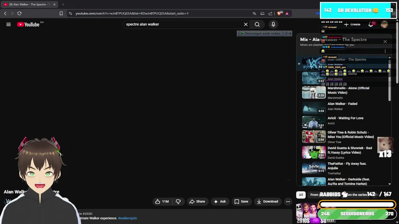Dismiss the 'Descargar este video' bar
The image size is (399, 224).
[290, 33]
